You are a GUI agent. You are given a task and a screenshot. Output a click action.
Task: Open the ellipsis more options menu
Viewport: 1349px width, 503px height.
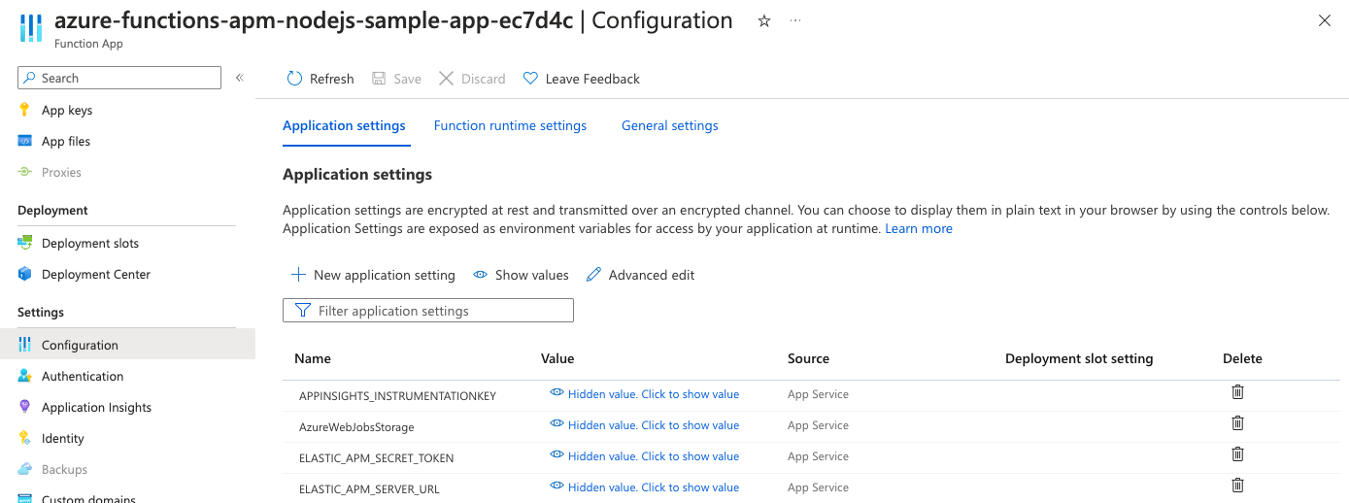point(795,20)
